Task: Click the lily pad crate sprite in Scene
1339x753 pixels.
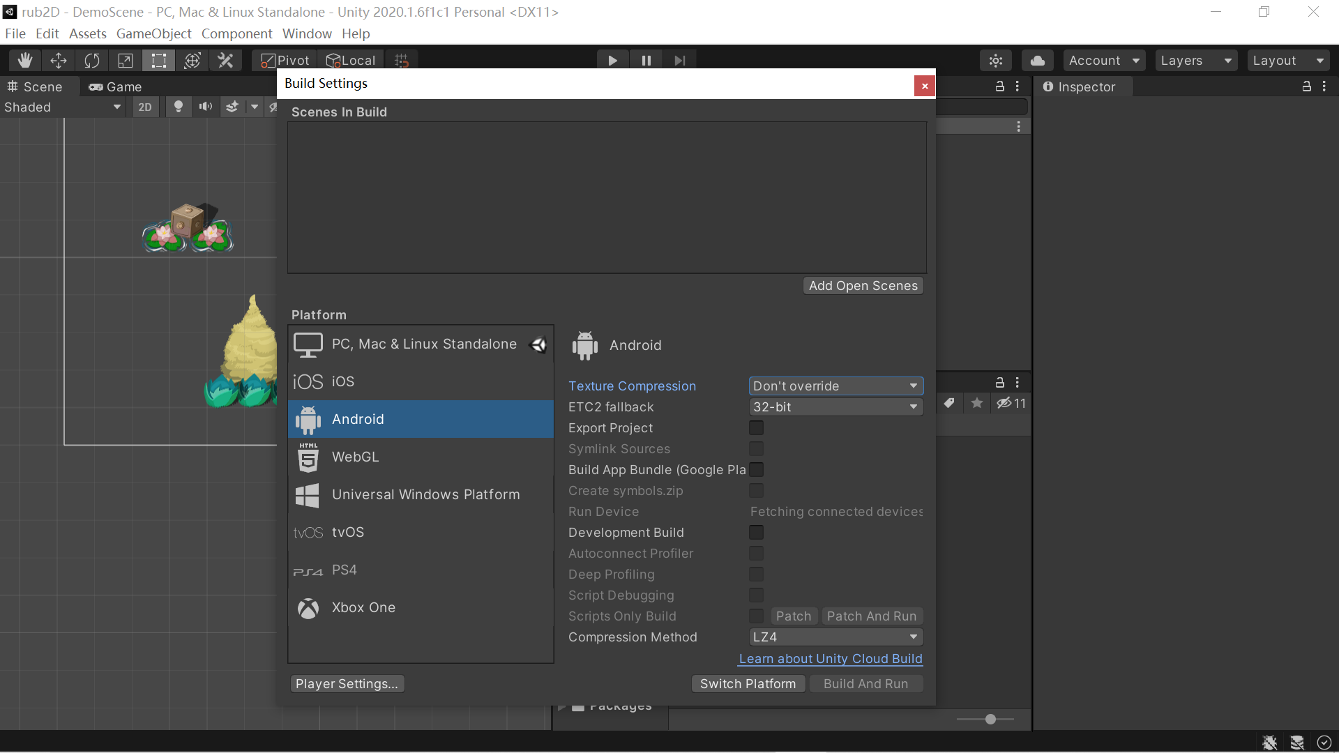Action: pyautogui.click(x=188, y=227)
